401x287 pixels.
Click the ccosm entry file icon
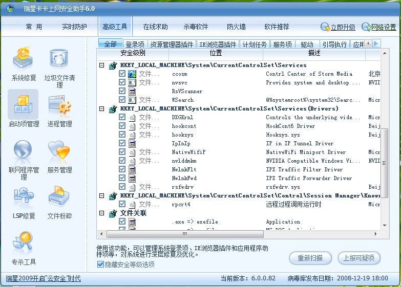tap(132, 74)
